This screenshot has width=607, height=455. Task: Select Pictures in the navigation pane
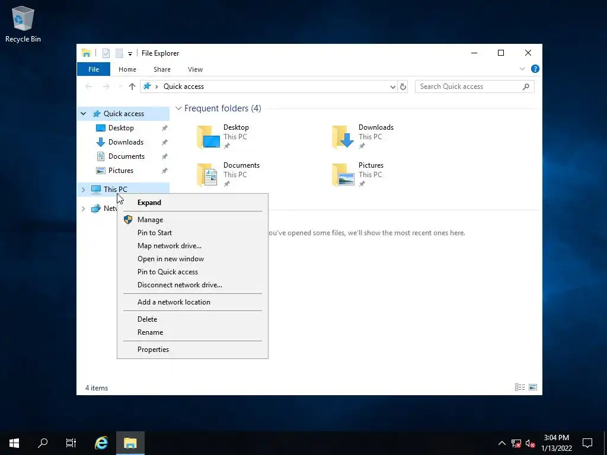[121, 171]
